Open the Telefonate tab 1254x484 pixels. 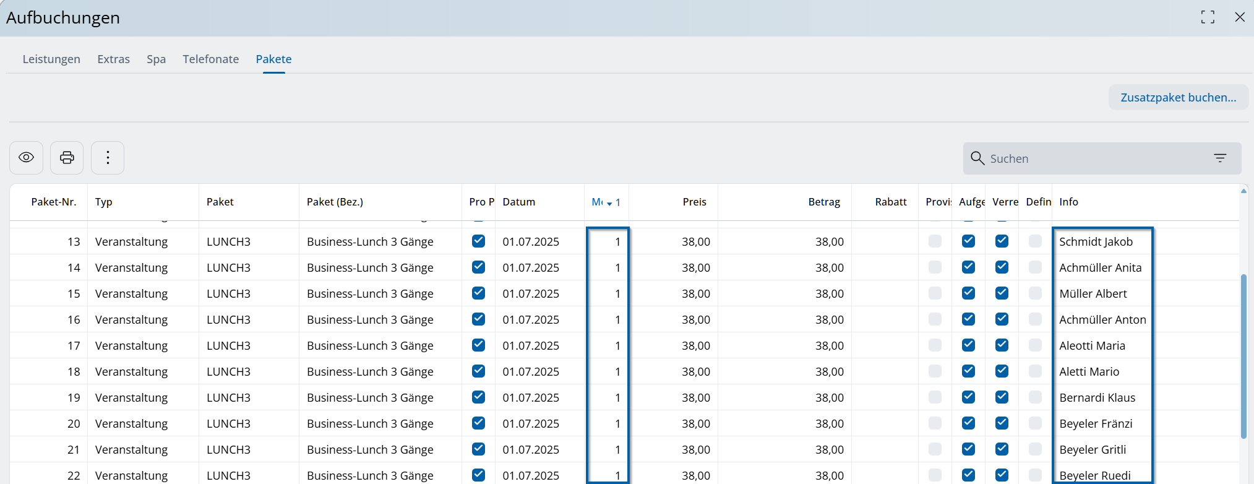(x=210, y=59)
